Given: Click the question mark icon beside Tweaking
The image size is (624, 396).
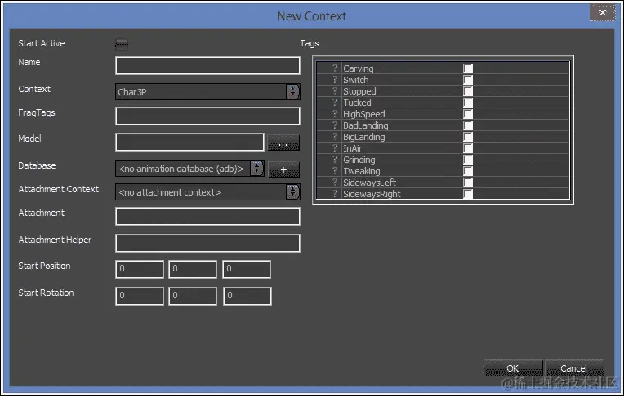Looking at the screenshot, I should coord(335,171).
